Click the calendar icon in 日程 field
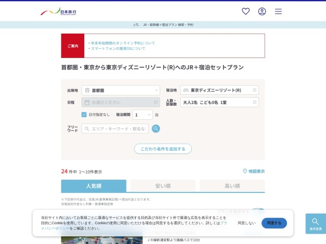 [87, 102]
